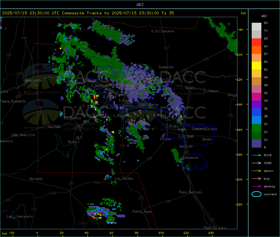Click the Salinas map label
280x237 pixels.
pyautogui.click(x=54, y=126)
